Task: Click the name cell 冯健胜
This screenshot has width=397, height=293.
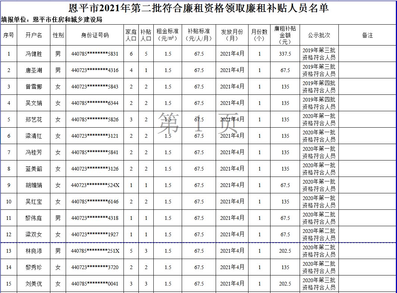Action: [x=34, y=54]
